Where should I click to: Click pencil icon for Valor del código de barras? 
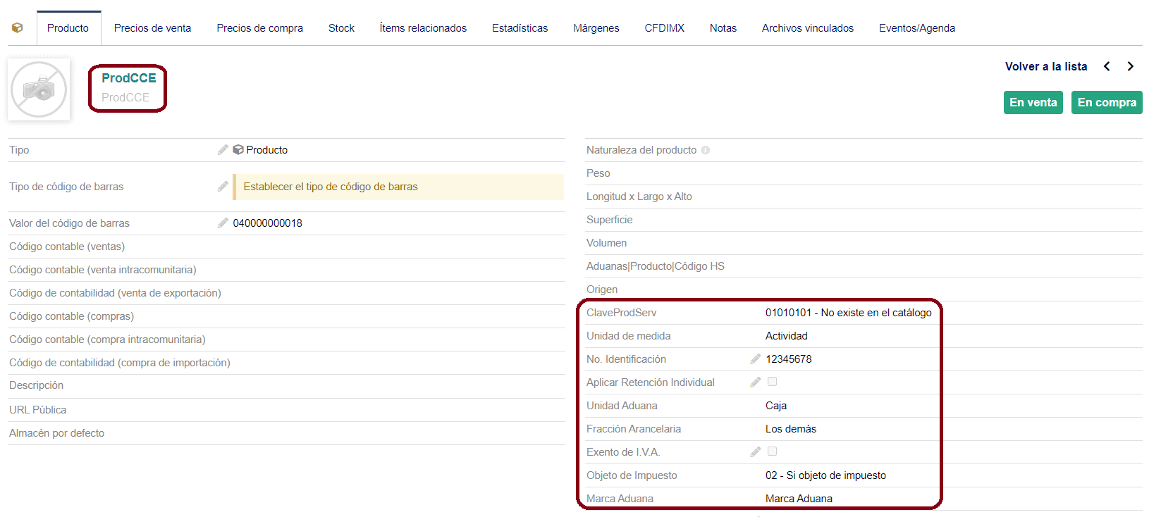tap(223, 223)
